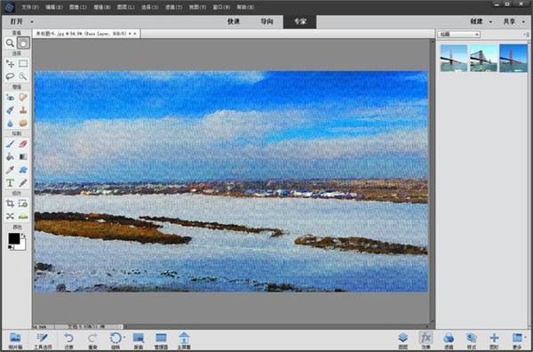The width and height of the screenshot is (533, 352).
Task: Open the Styles panel
Action: [472, 340]
